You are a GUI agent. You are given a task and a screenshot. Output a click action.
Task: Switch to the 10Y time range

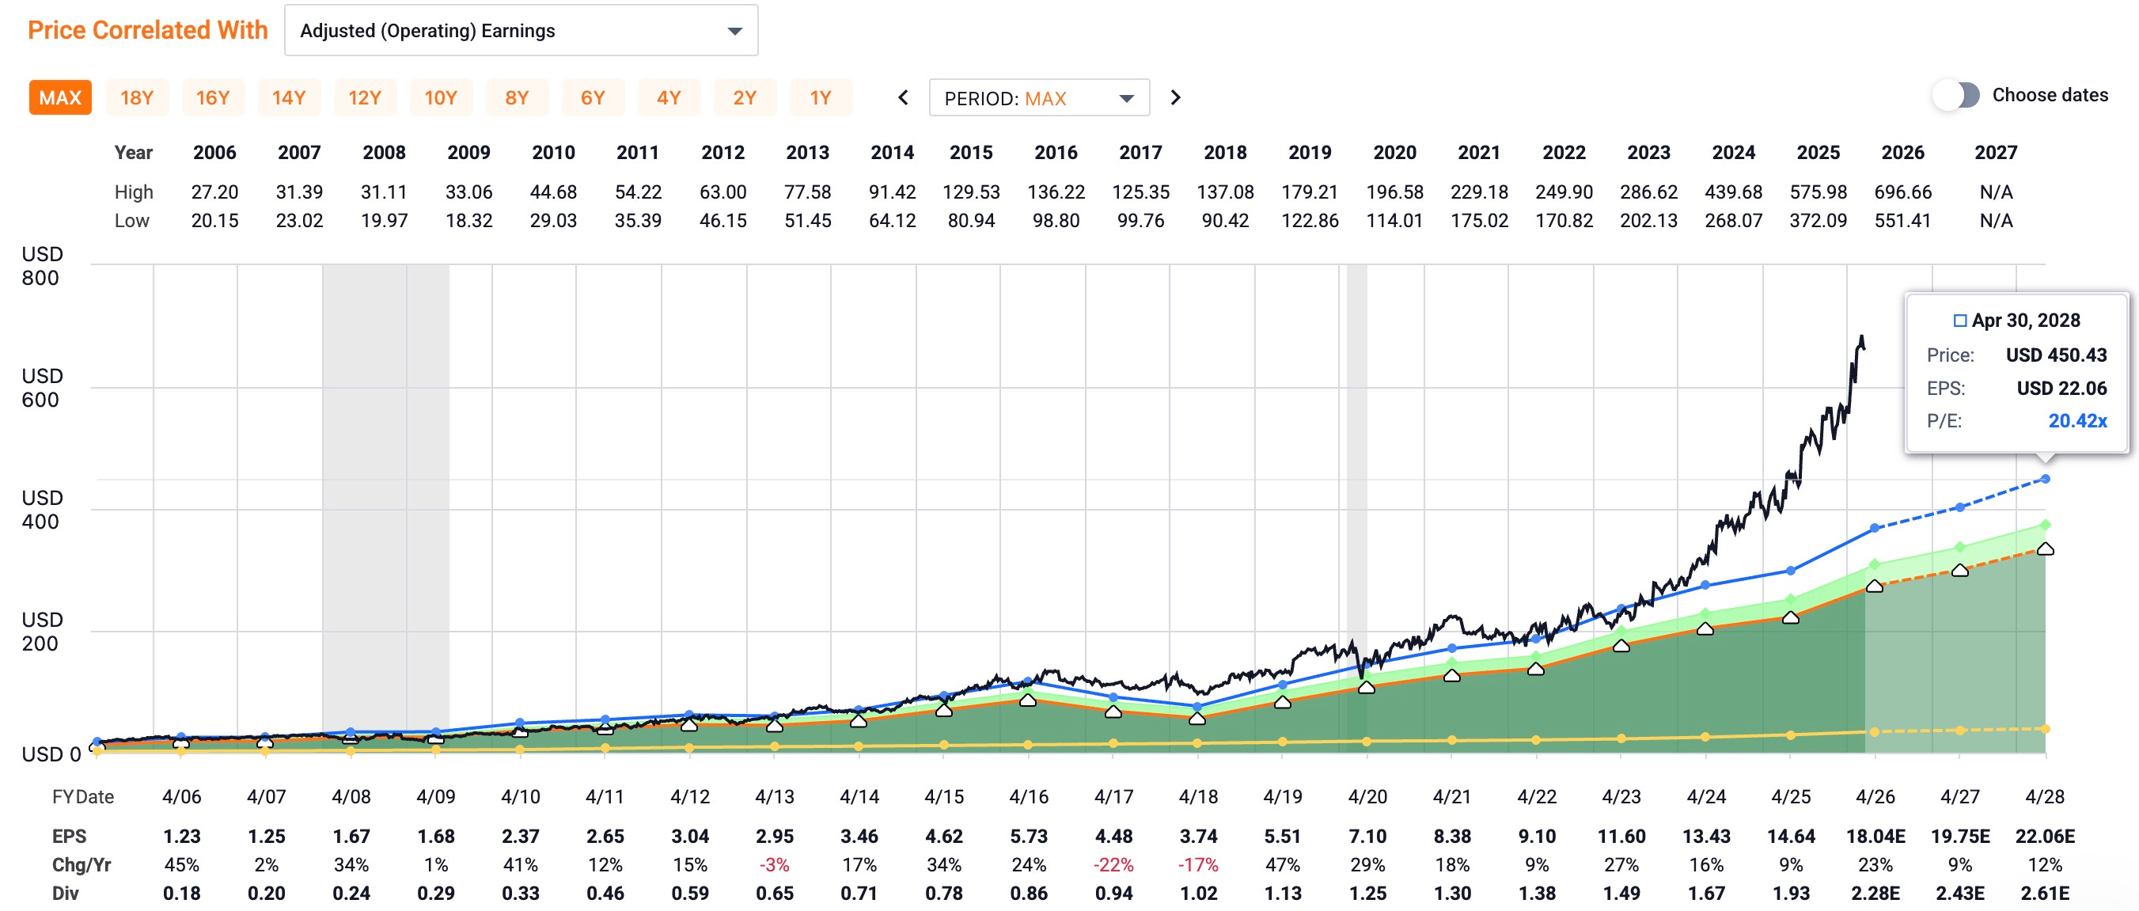[x=440, y=98]
